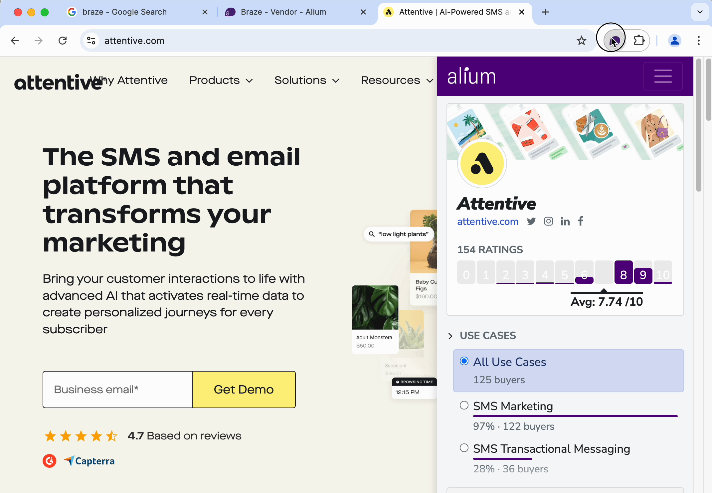
Task: Click the Get Demo button
Action: tap(244, 389)
